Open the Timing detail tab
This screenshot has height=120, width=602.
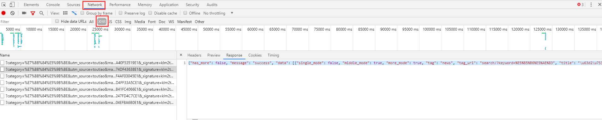tap(274, 55)
